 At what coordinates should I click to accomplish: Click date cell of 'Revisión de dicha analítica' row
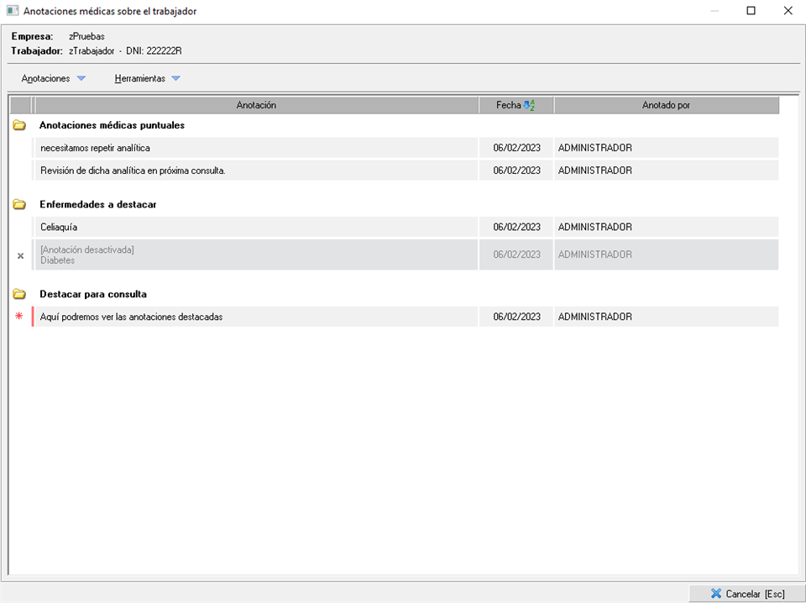click(516, 170)
